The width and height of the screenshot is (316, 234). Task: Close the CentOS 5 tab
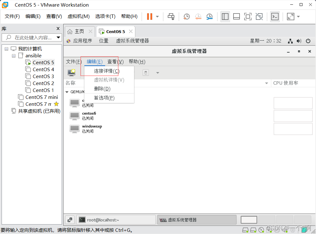coord(131,31)
